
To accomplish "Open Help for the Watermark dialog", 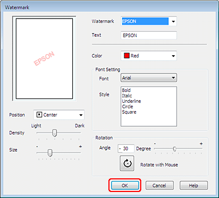I will coord(194,185).
